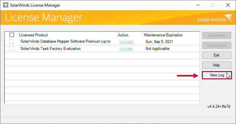
Task: Open Help with the Help button
Action: click(216, 65)
